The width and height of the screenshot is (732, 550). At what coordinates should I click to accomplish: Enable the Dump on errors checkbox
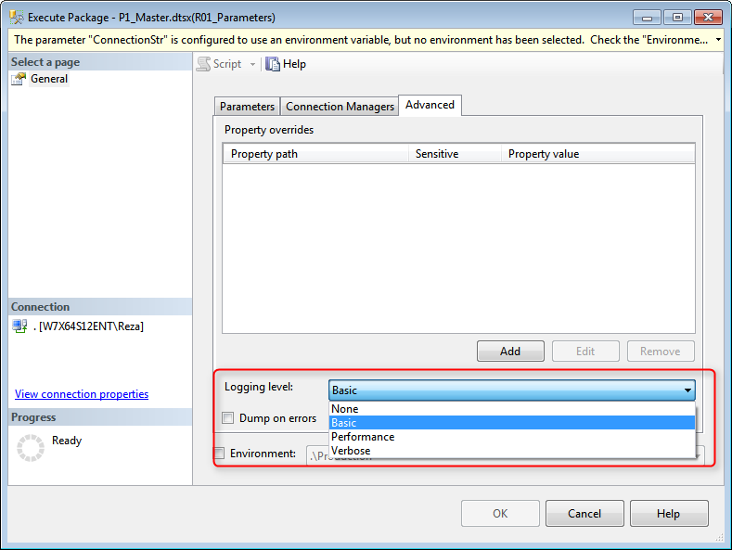coord(228,418)
